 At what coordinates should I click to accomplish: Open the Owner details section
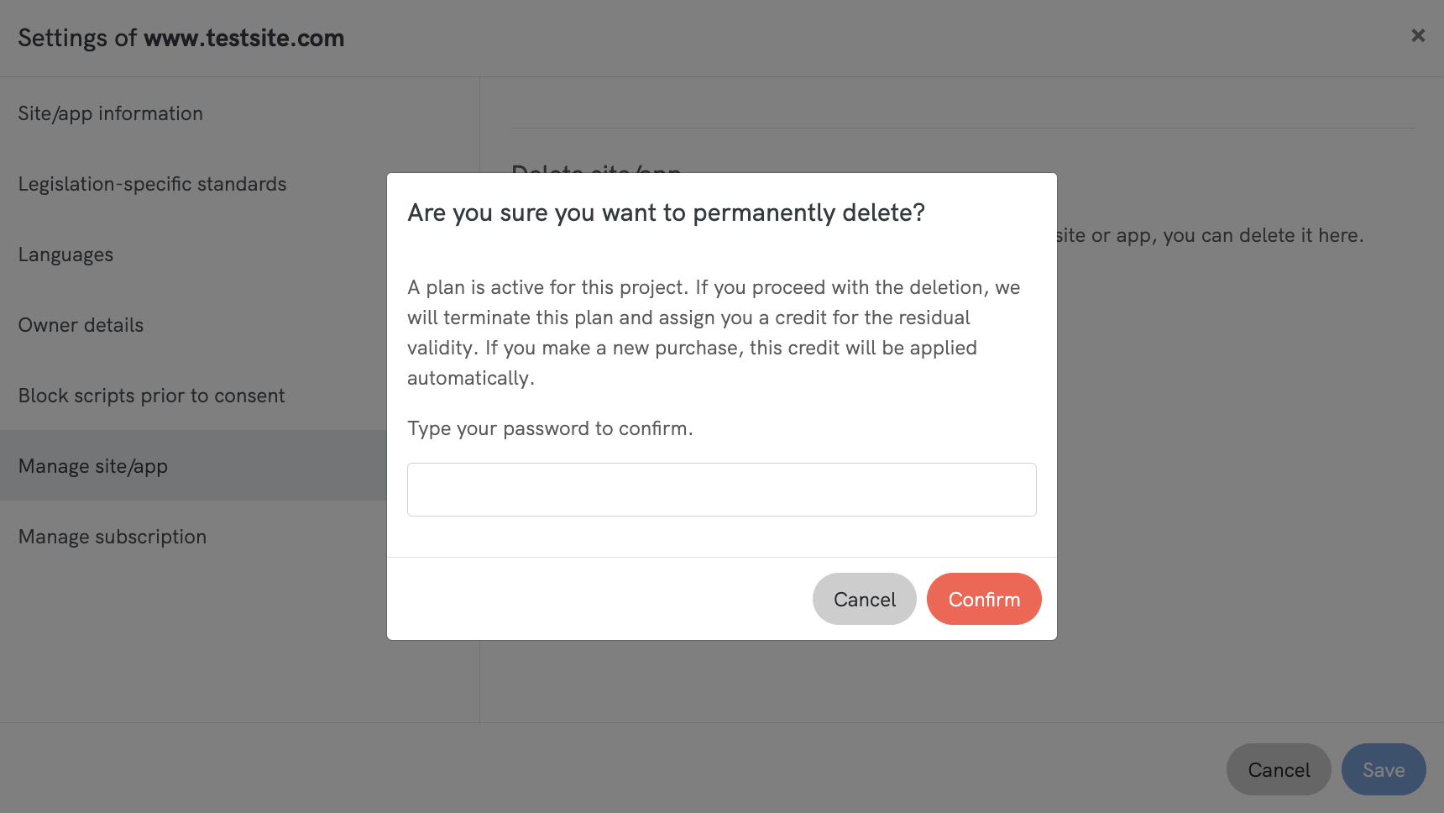click(81, 325)
